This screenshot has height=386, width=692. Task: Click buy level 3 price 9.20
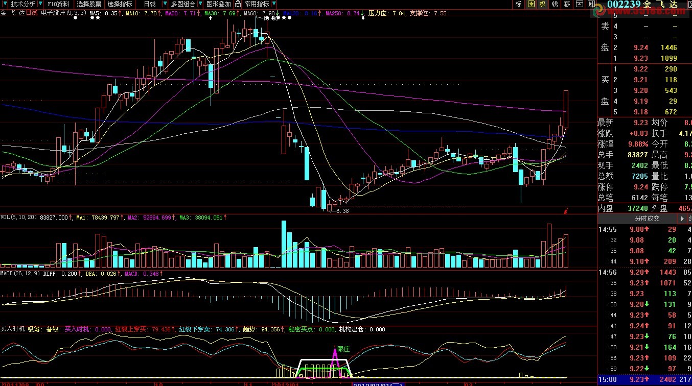pyautogui.click(x=640, y=90)
